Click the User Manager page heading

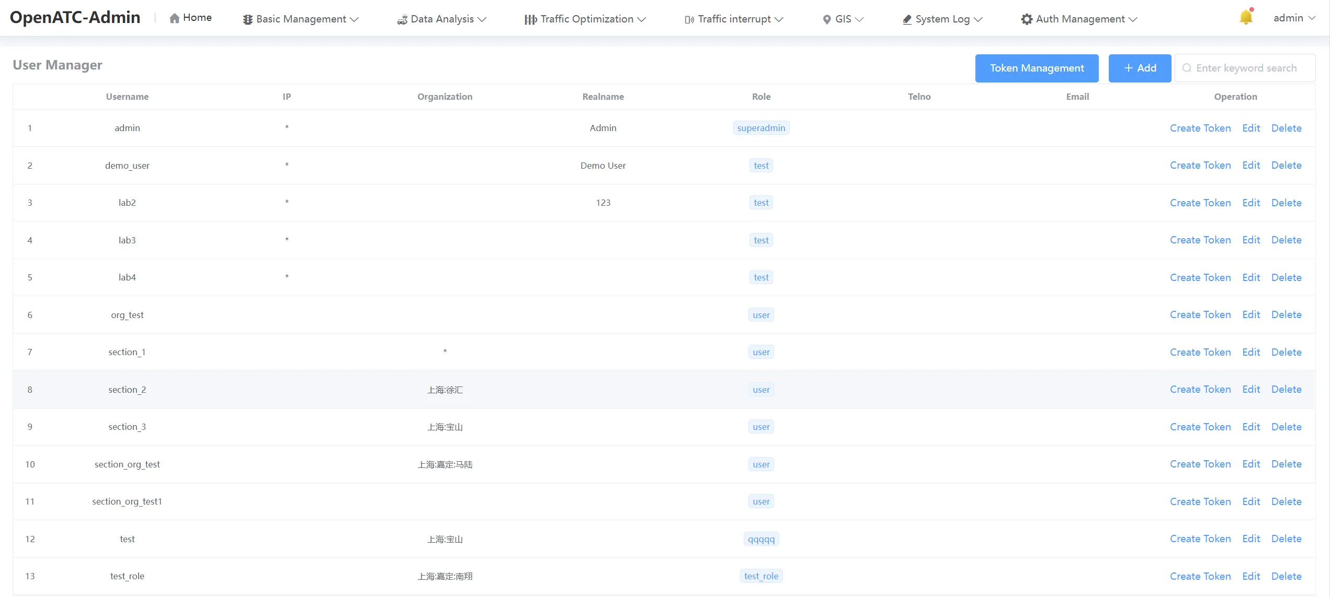click(58, 65)
